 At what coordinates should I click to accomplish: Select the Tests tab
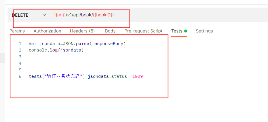[177, 31]
